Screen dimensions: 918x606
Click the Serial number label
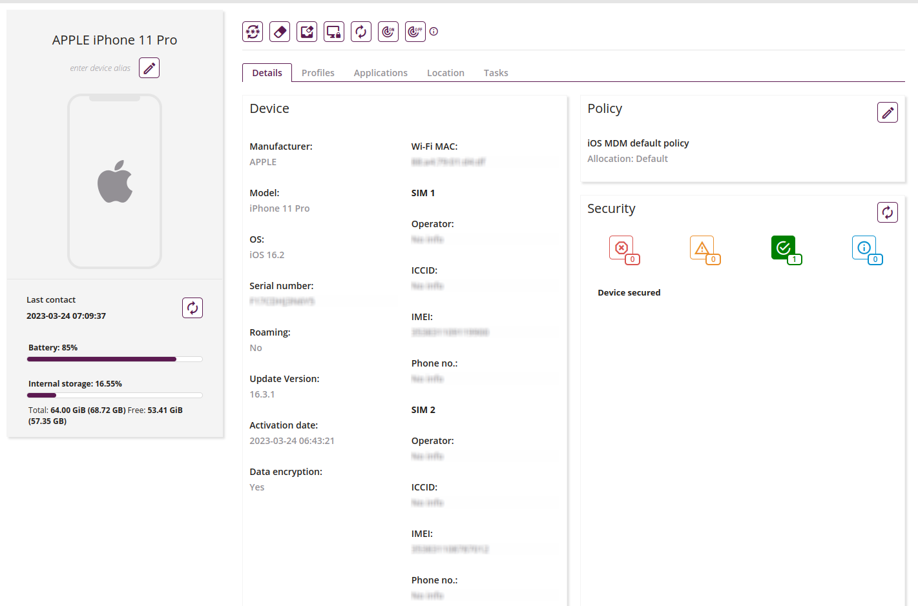click(282, 286)
